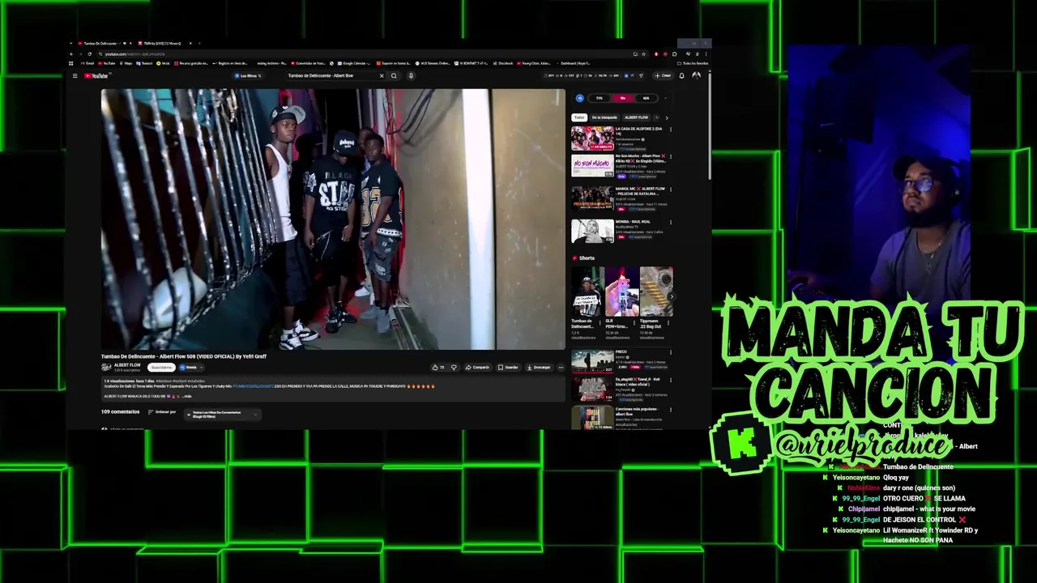Screen dimensions: 1037x583
Task: Run search with the magnifier icon
Action: coord(394,76)
